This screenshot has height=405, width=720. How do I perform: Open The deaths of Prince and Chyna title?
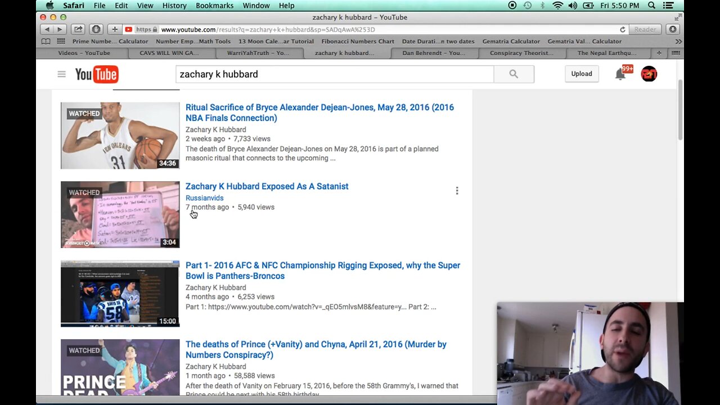pos(316,349)
